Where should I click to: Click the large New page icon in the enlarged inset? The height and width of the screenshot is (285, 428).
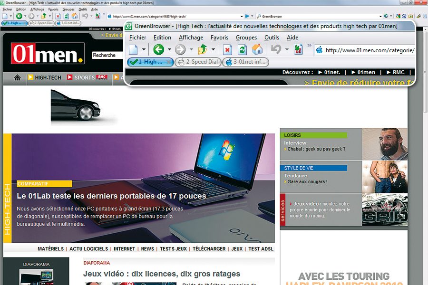(133, 49)
